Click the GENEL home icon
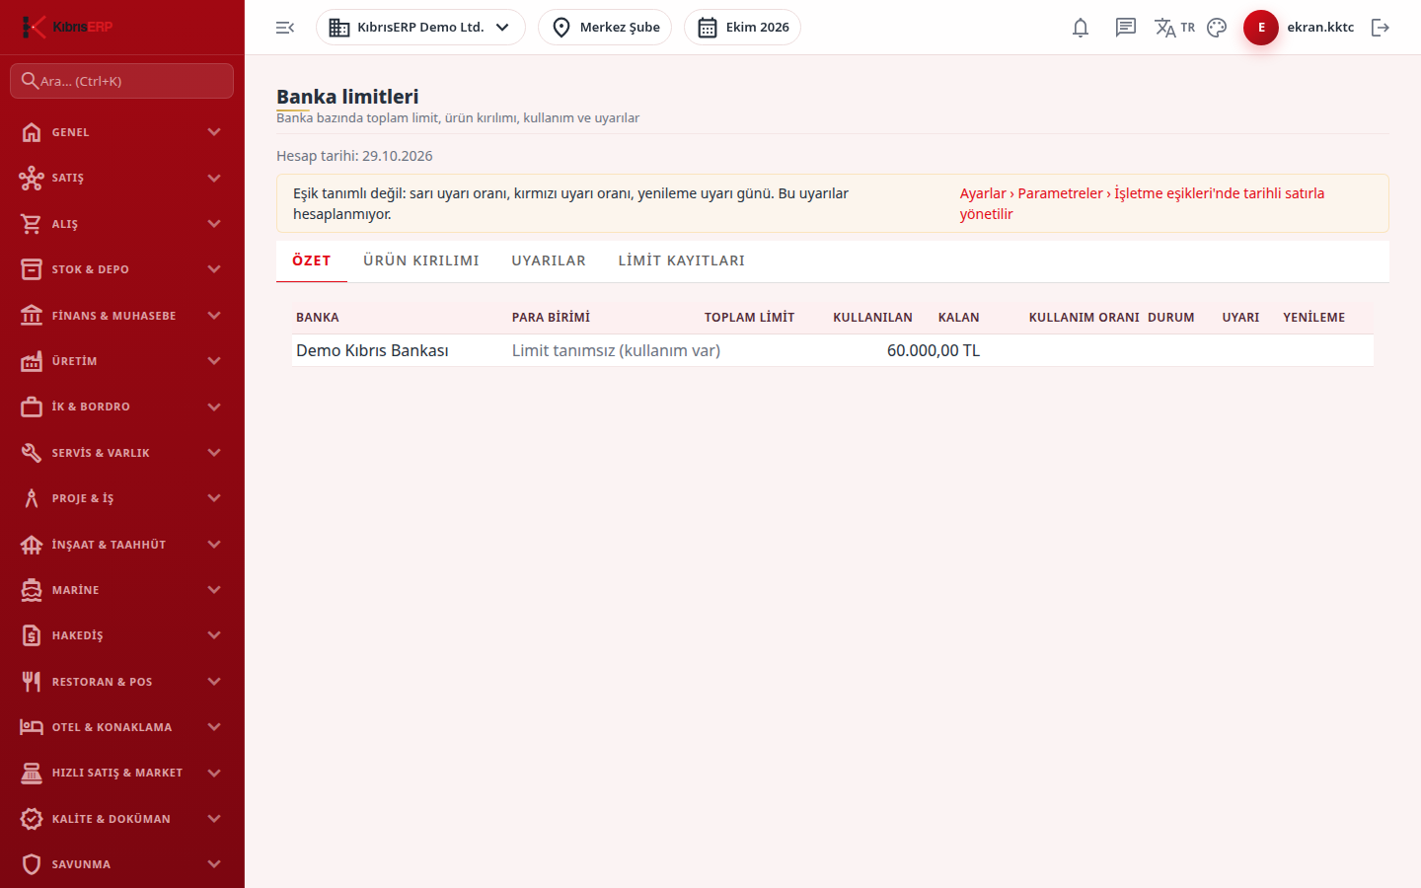This screenshot has height=888, width=1421. coord(32,132)
